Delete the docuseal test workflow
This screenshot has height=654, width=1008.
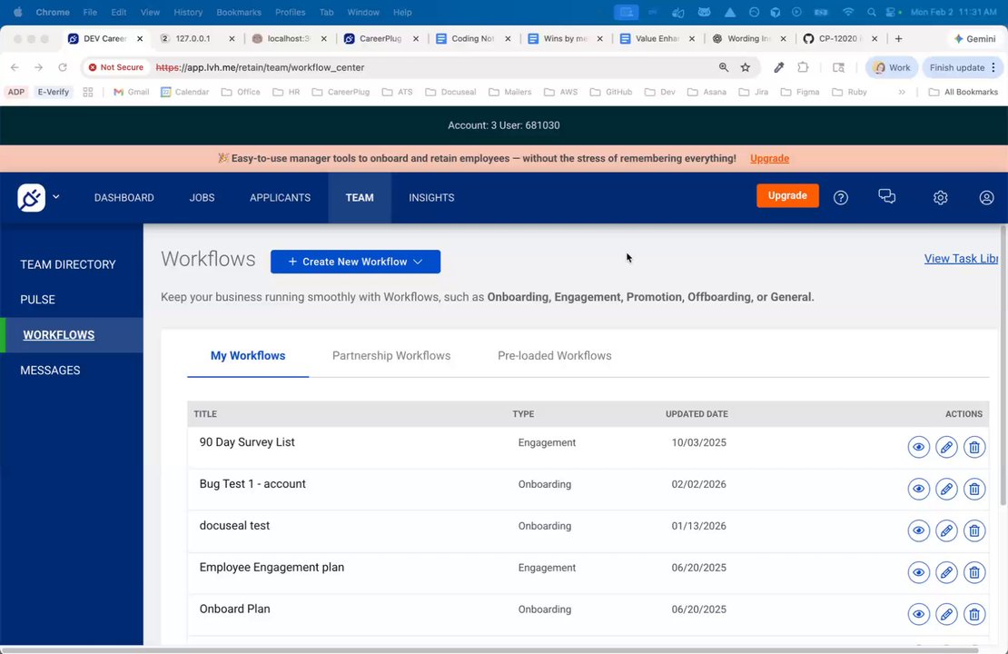pos(973,530)
